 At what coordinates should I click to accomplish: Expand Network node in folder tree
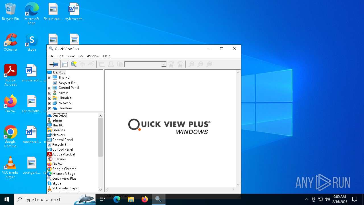click(49, 103)
